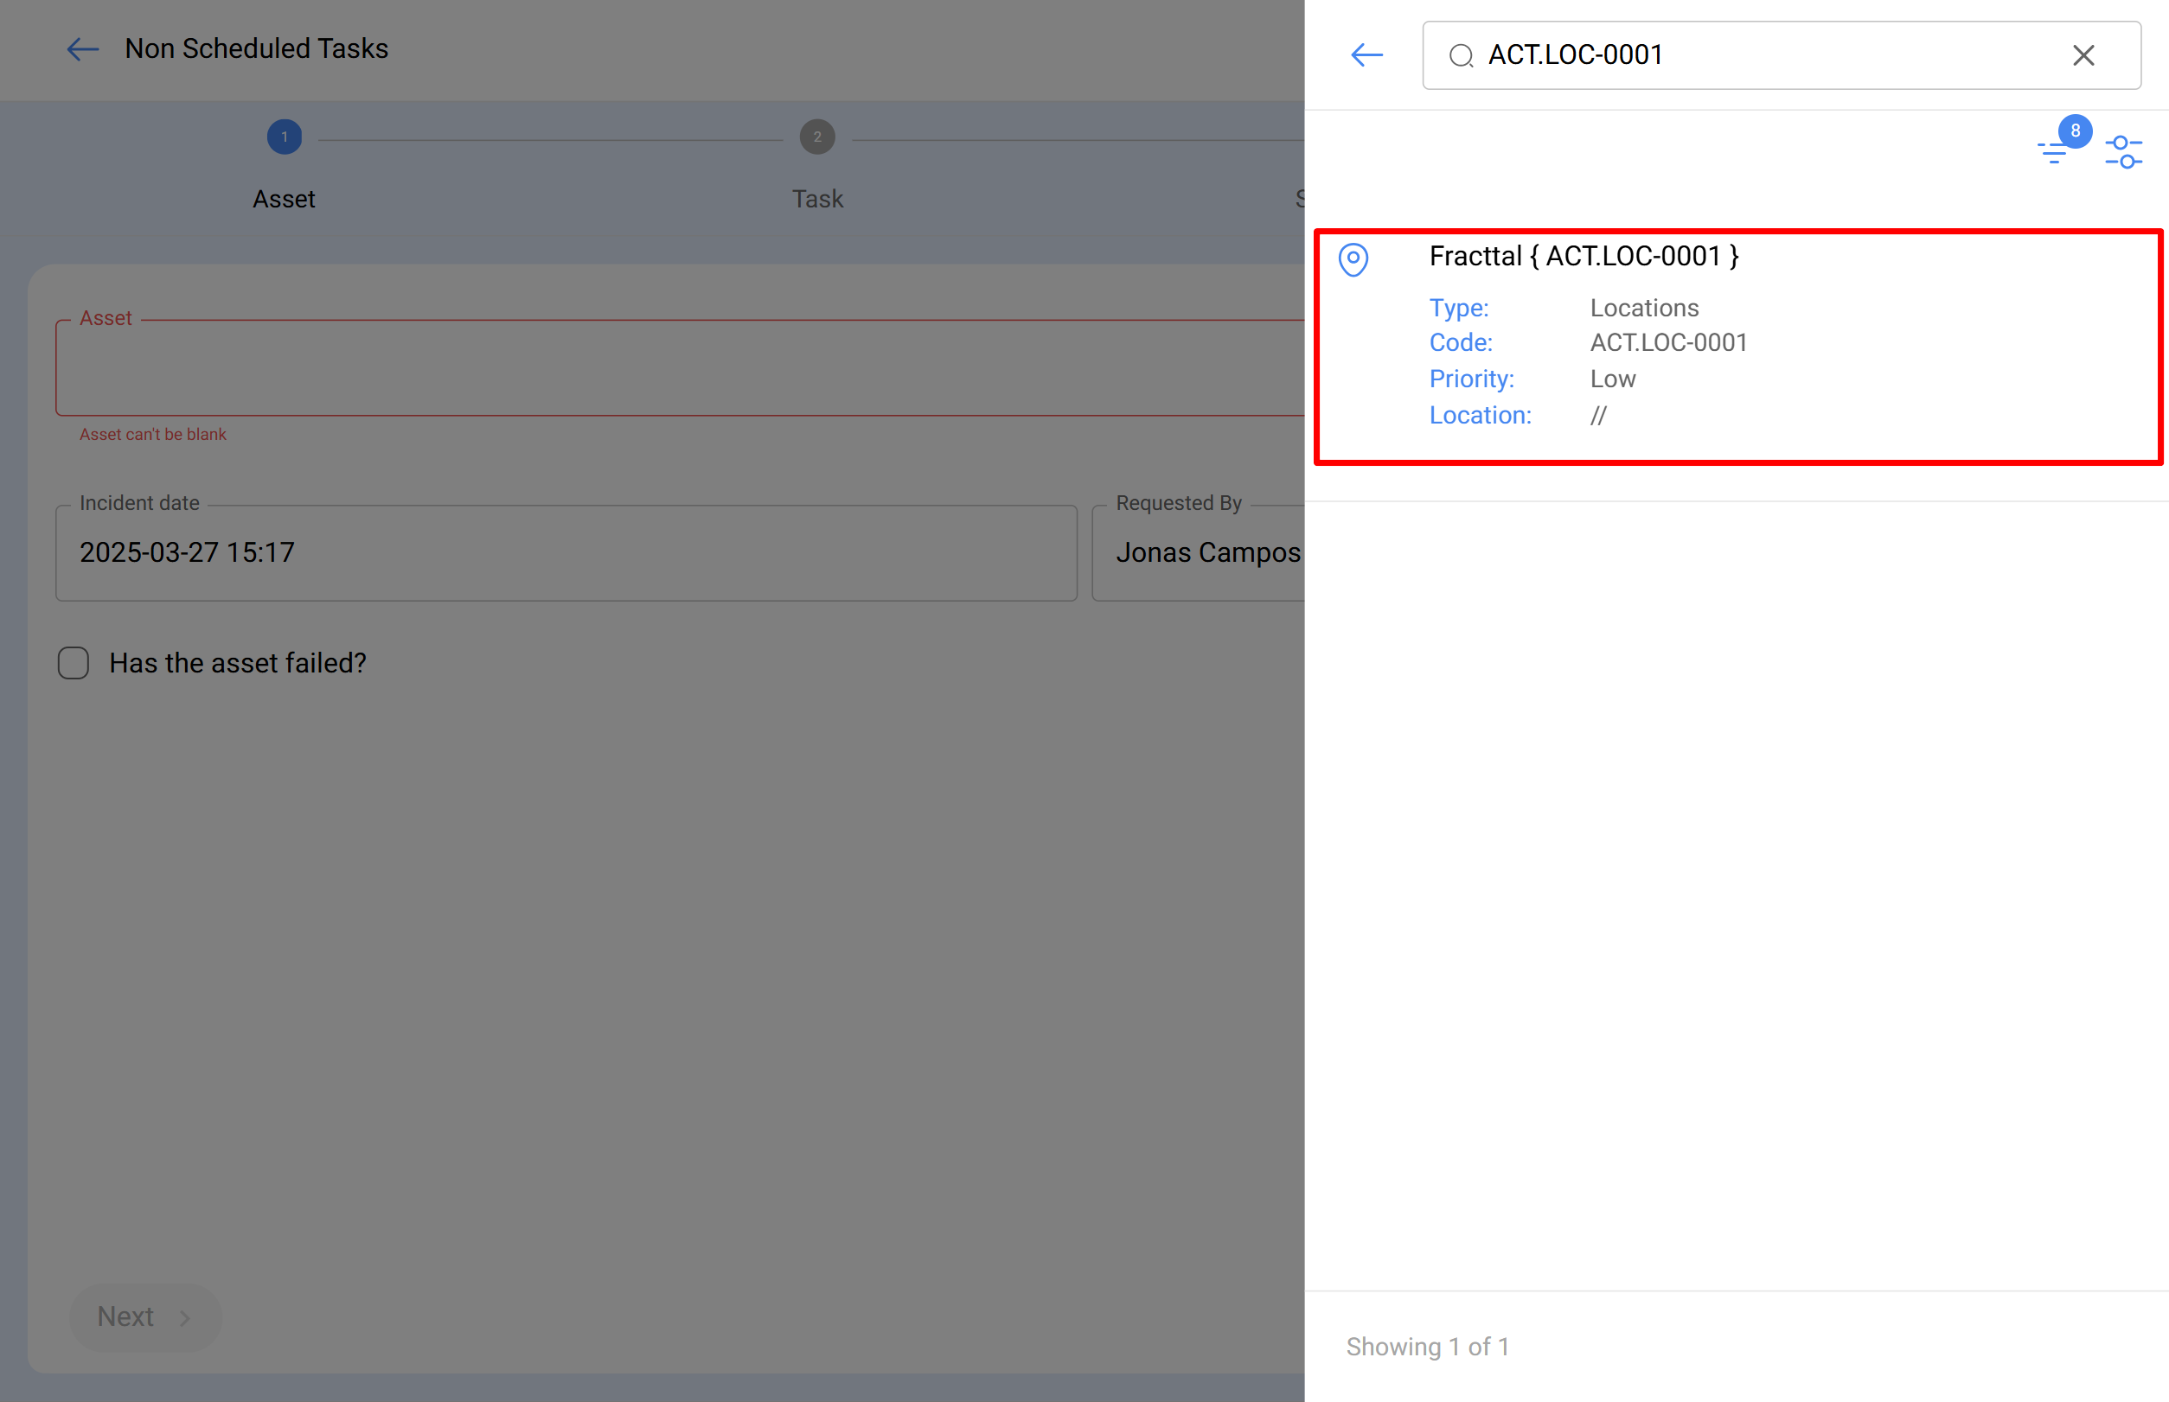The height and width of the screenshot is (1402, 2169).
Task: Click search field containing ACT.LOC-0001
Action: coord(1781,55)
